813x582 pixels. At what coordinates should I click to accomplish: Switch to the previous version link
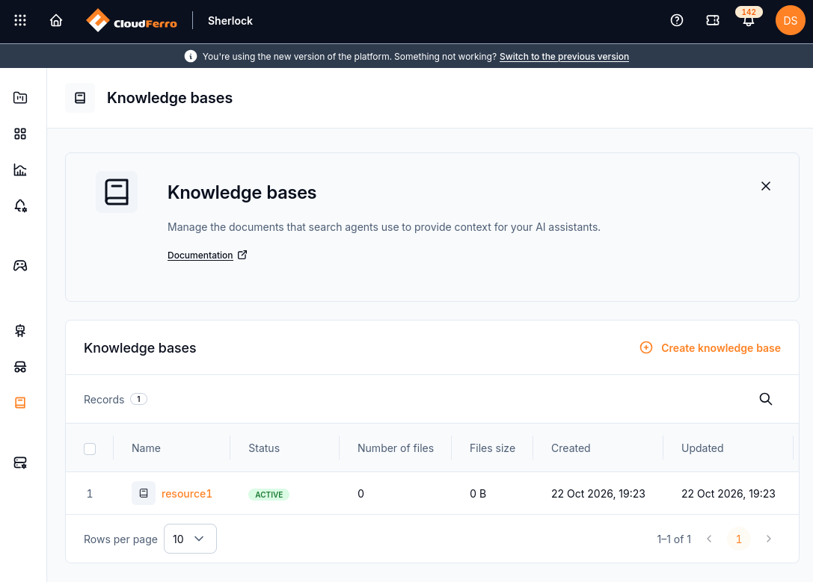point(564,57)
